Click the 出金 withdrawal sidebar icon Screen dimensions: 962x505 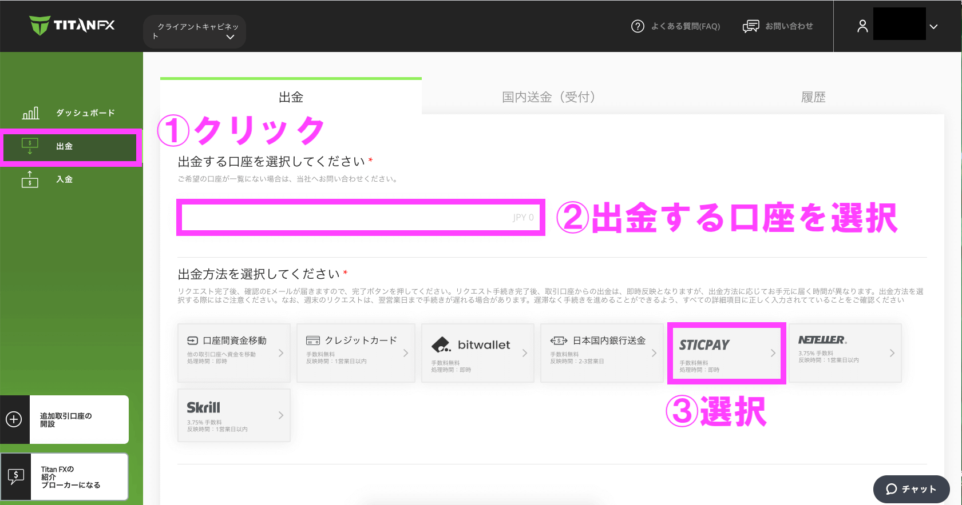click(30, 146)
